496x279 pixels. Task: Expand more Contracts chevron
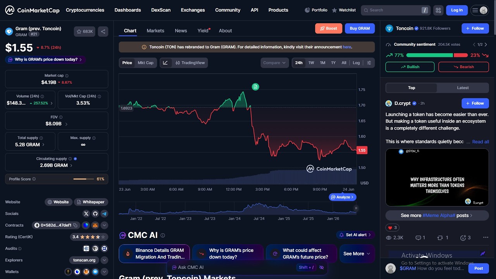pyautogui.click(x=104, y=225)
